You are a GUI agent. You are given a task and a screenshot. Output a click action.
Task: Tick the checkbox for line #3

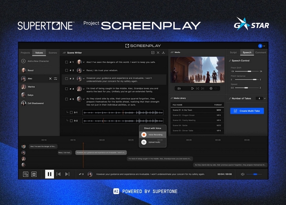click(x=66, y=78)
